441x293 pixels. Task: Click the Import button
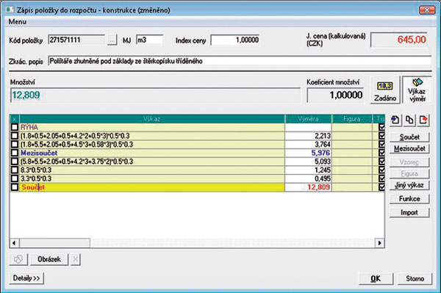click(409, 212)
